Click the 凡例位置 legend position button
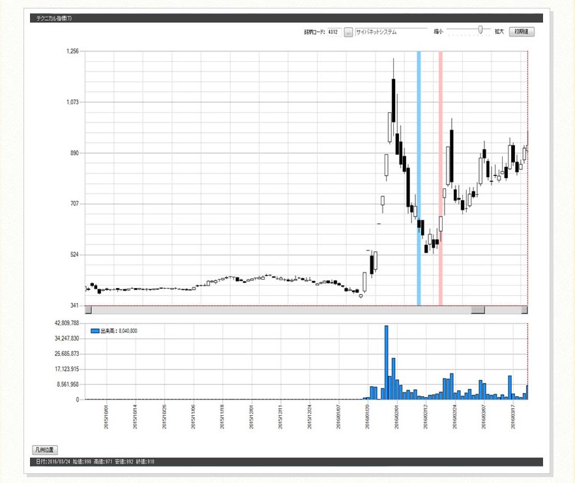This screenshot has width=575, height=483. point(45,450)
